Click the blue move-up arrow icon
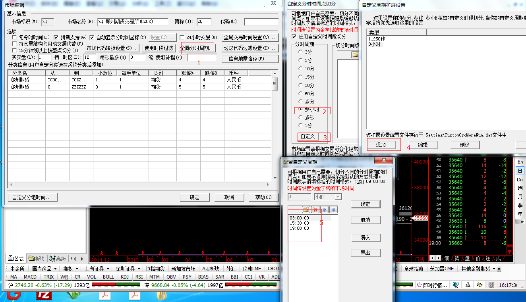This screenshot has height=302, width=526. (325, 210)
